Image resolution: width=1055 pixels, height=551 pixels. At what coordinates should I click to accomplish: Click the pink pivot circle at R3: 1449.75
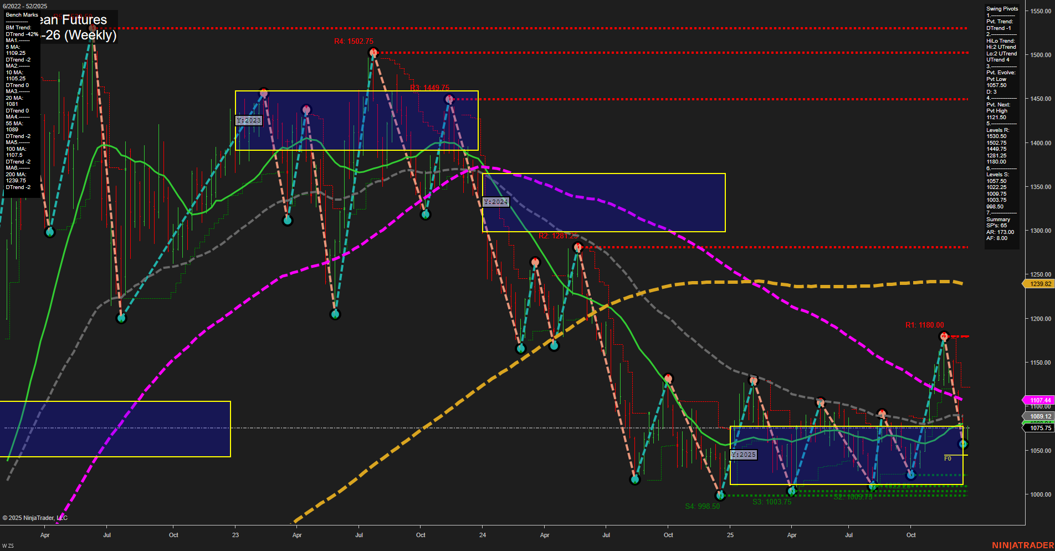pyautogui.click(x=449, y=99)
